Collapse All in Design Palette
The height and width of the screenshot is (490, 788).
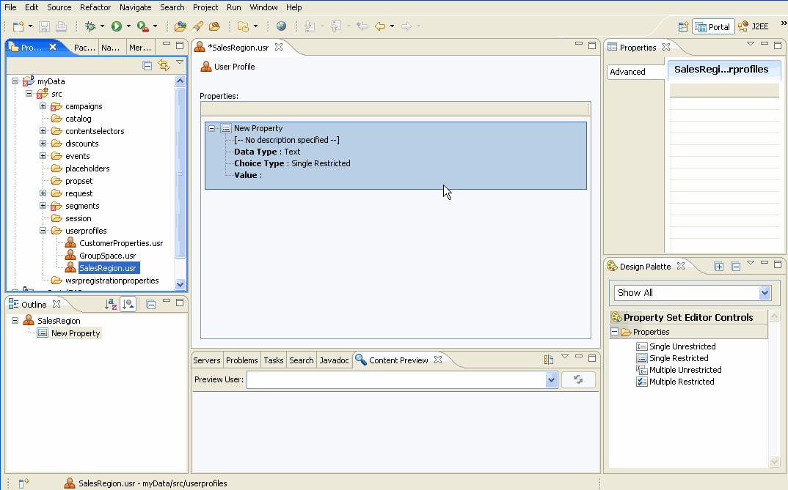[x=736, y=267]
